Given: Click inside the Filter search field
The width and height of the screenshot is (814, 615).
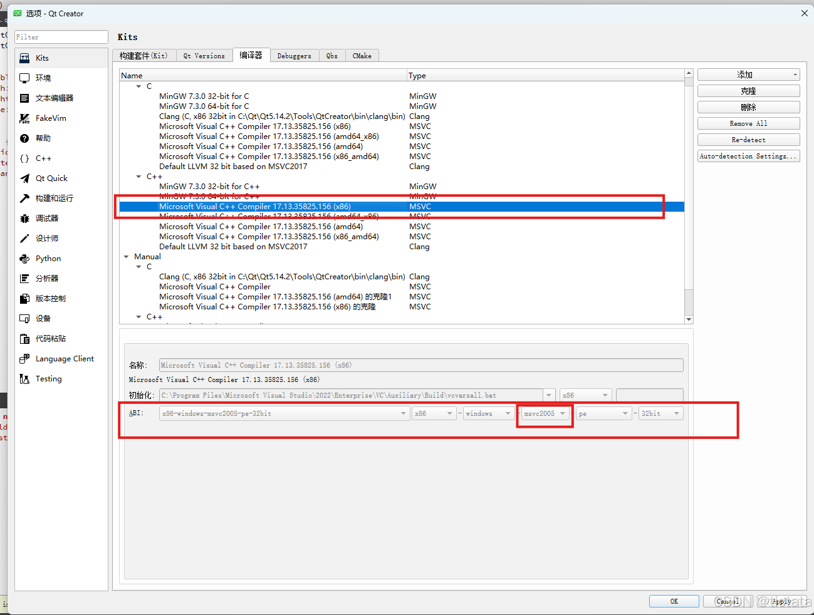Looking at the screenshot, I should pos(61,37).
